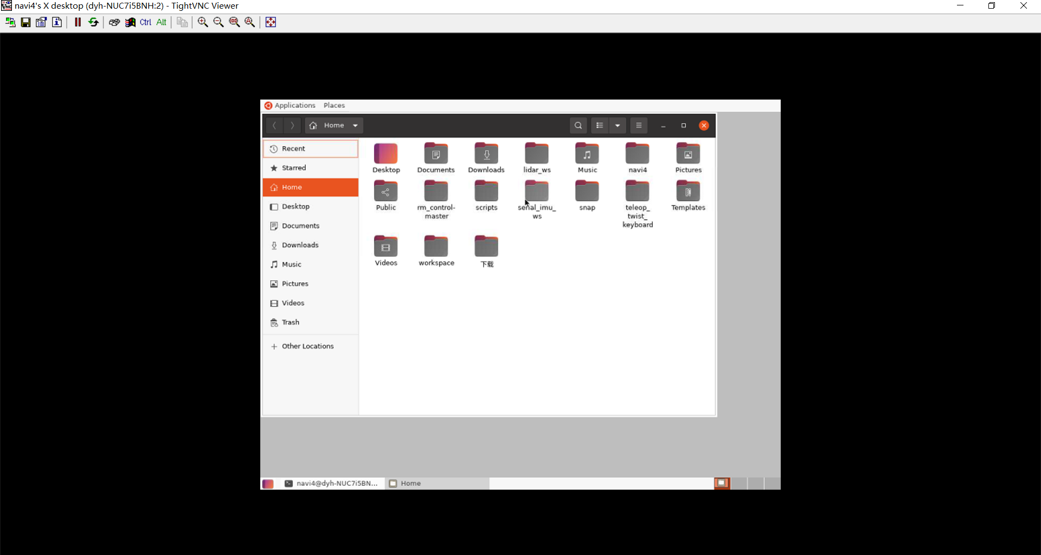
Task: Save the current VNC session
Action: click(25, 22)
